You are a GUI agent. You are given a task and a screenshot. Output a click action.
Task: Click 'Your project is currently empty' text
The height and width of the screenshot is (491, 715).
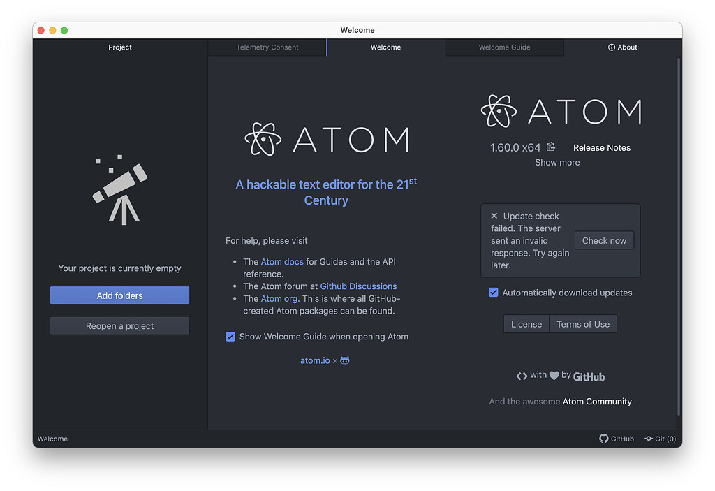pos(120,268)
